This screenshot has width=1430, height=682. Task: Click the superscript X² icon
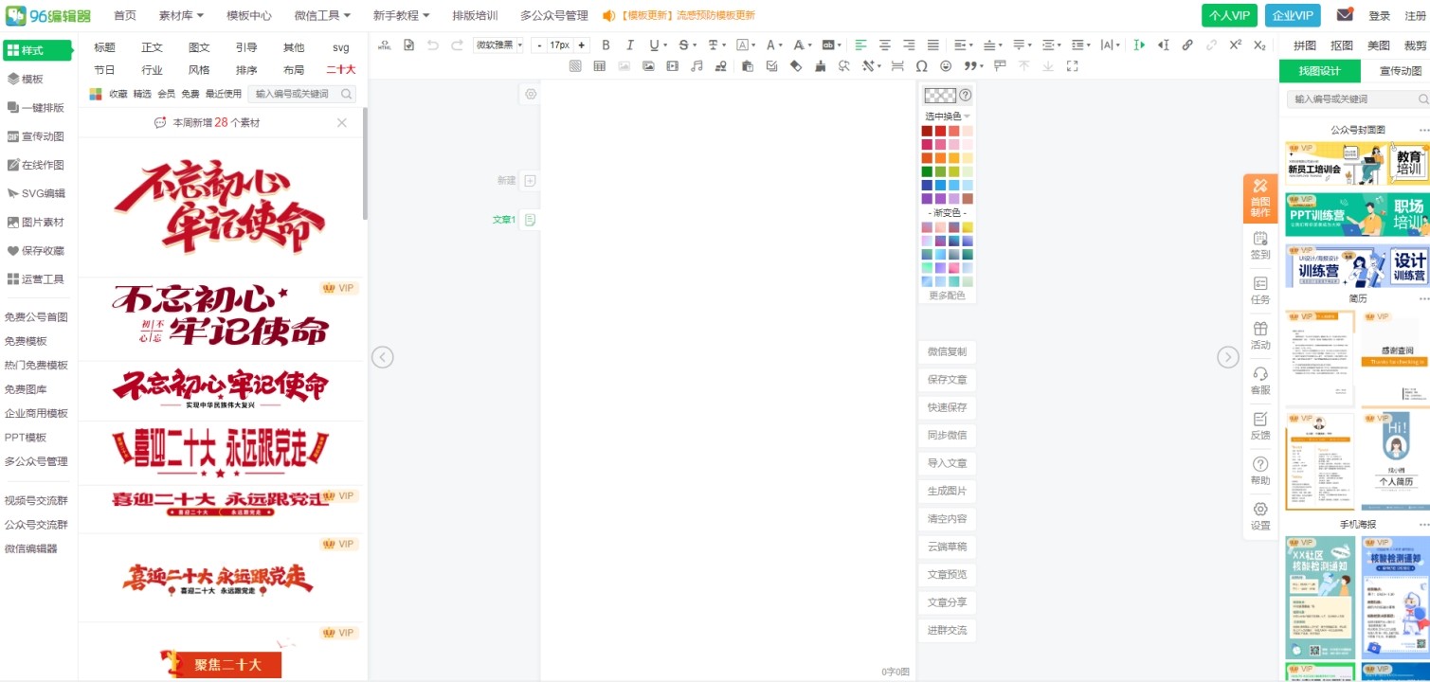[1235, 45]
